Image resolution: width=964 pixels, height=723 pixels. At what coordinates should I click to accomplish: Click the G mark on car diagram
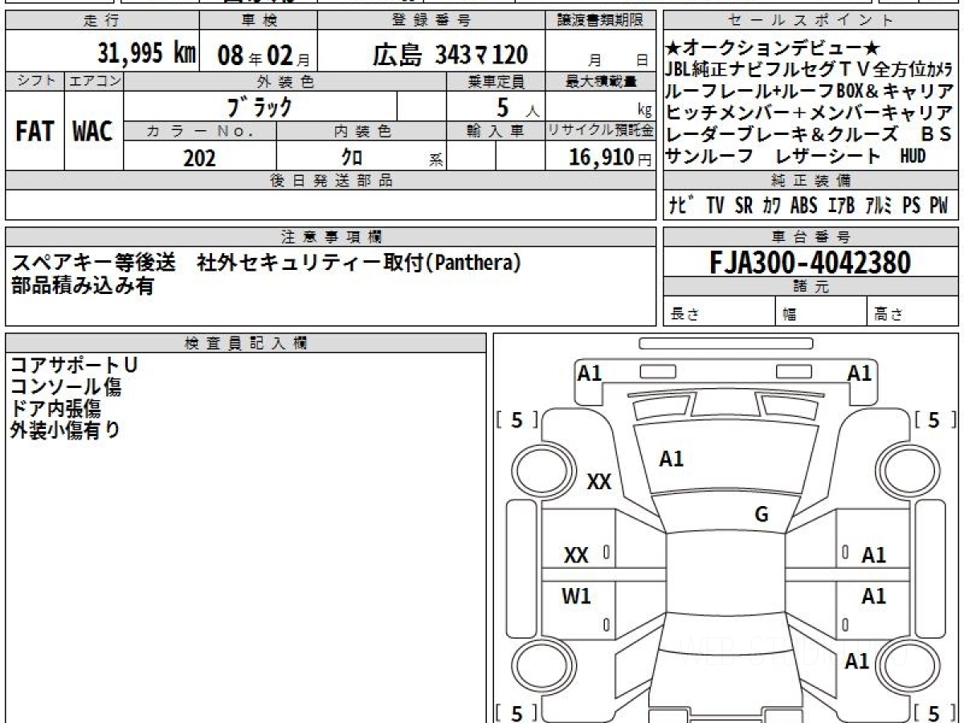click(x=762, y=515)
